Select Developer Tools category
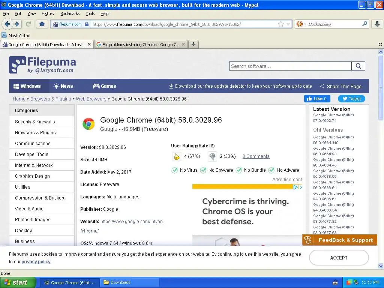The width and height of the screenshot is (384, 288). coord(42,154)
